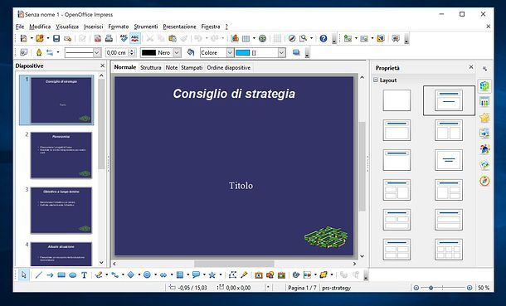Click the Document as E-mail icon

[67, 38]
